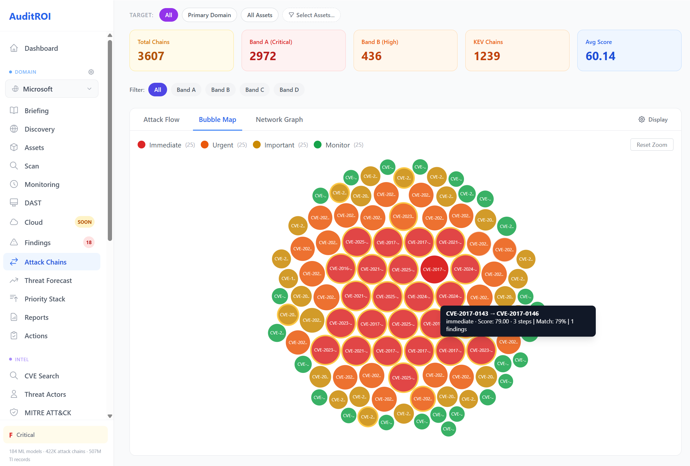690x466 pixels.
Task: Click the Dashboard home icon
Action: [14, 48]
